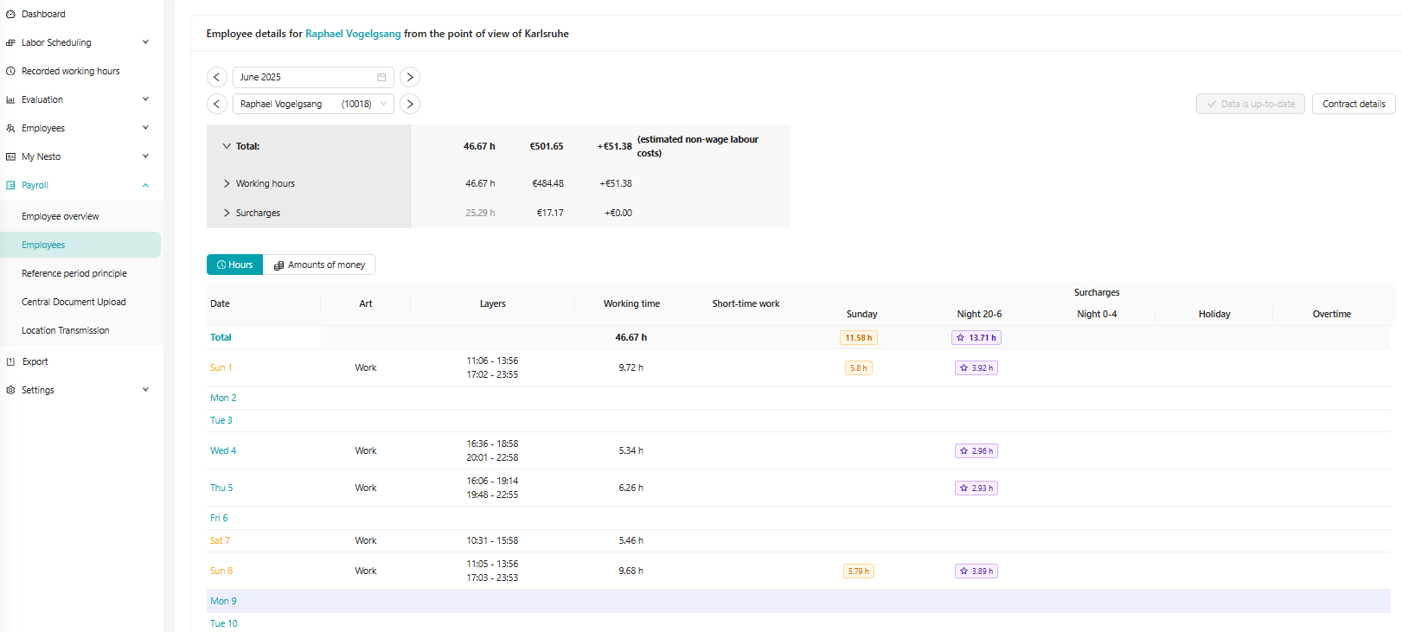Click the Recorded working hours clock icon
The width and height of the screenshot is (1402, 632).
[x=10, y=71]
